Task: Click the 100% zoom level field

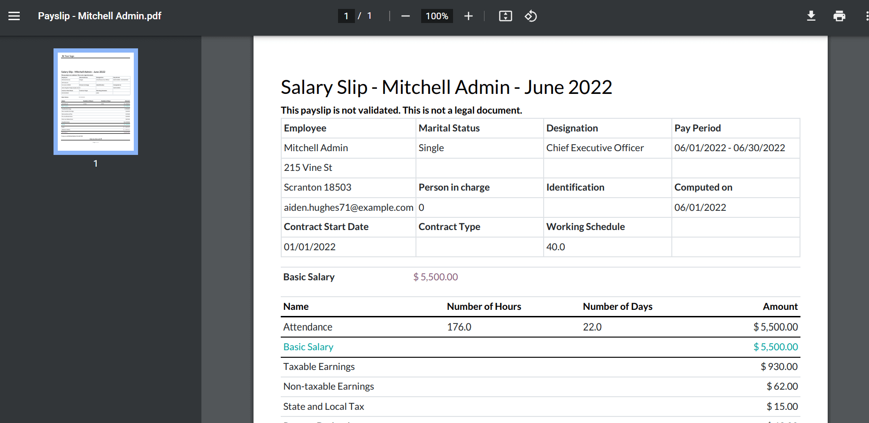Action: (437, 16)
